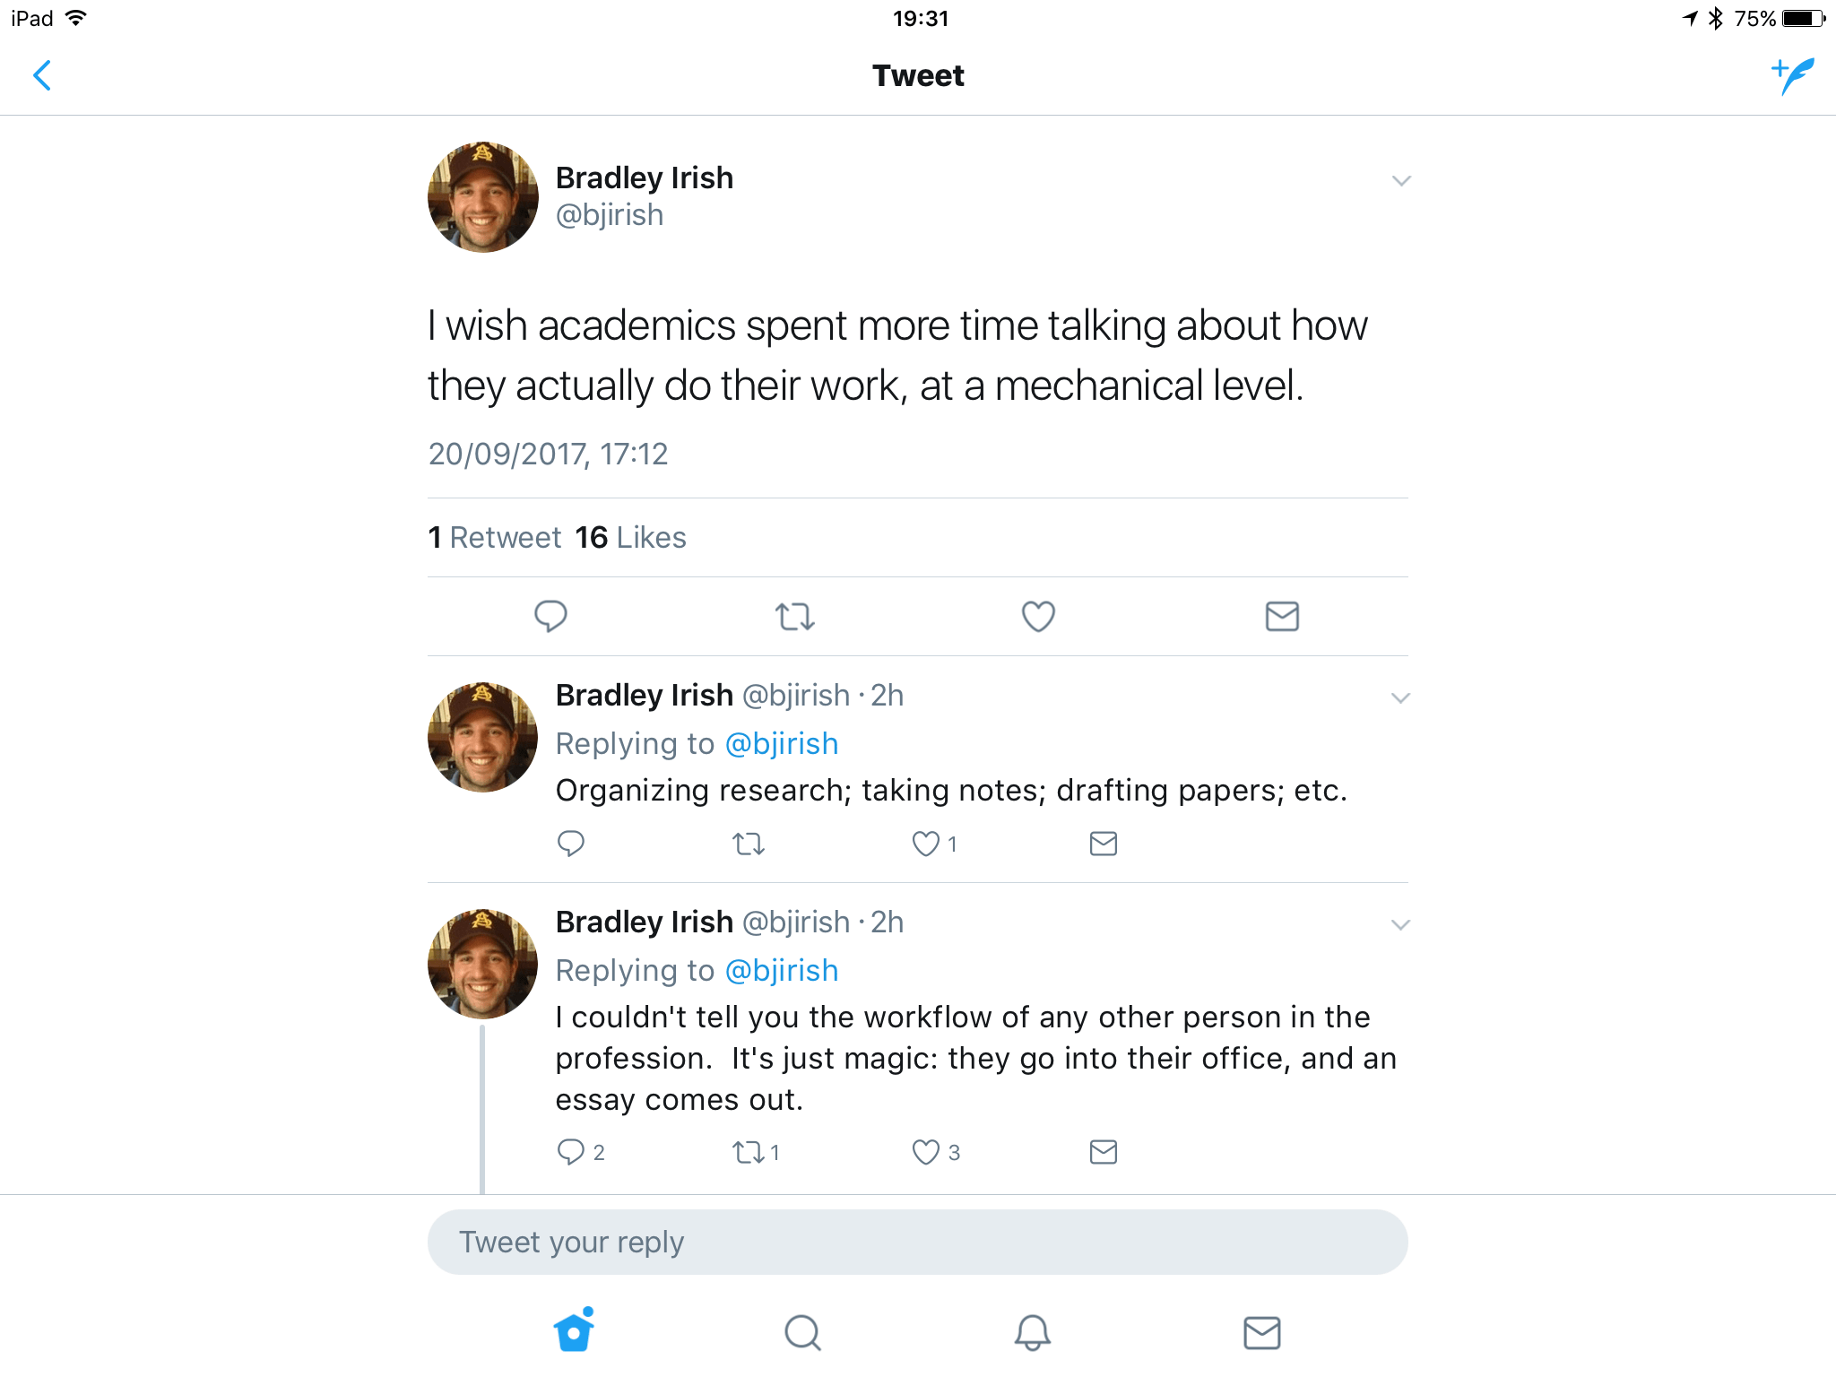View who retweeted via '1 Retweet'
Screen dimensions: 1836x1377
pos(495,537)
